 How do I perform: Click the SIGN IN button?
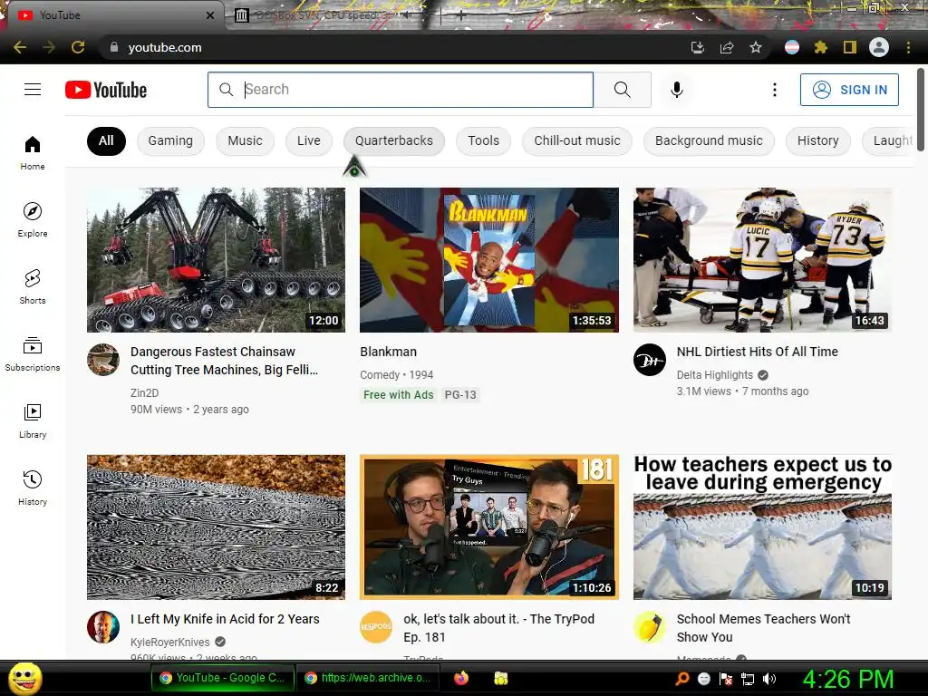point(849,90)
